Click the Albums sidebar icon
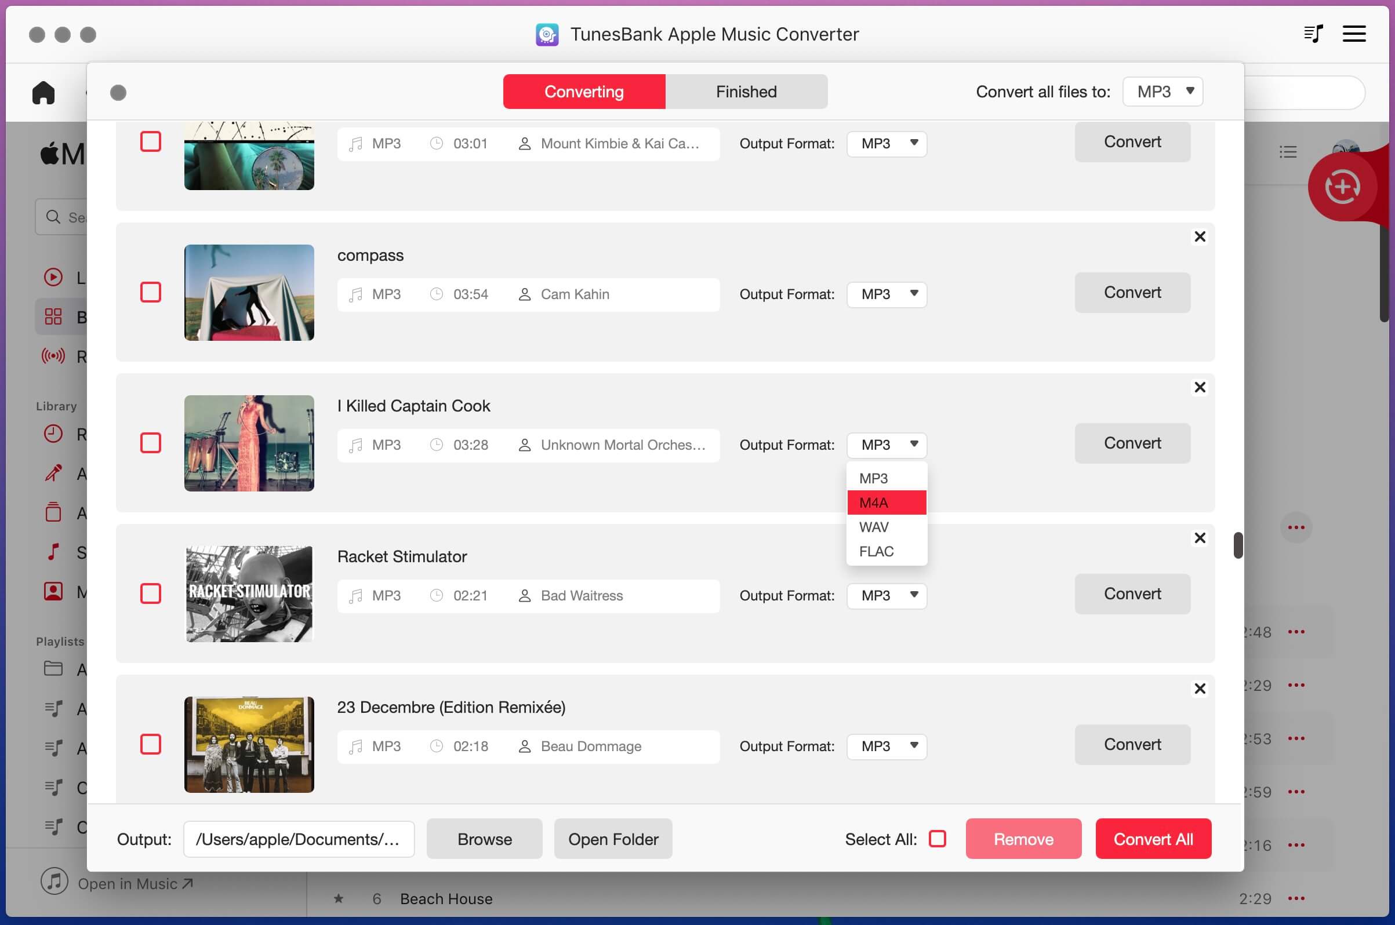The height and width of the screenshot is (925, 1395). (x=53, y=512)
